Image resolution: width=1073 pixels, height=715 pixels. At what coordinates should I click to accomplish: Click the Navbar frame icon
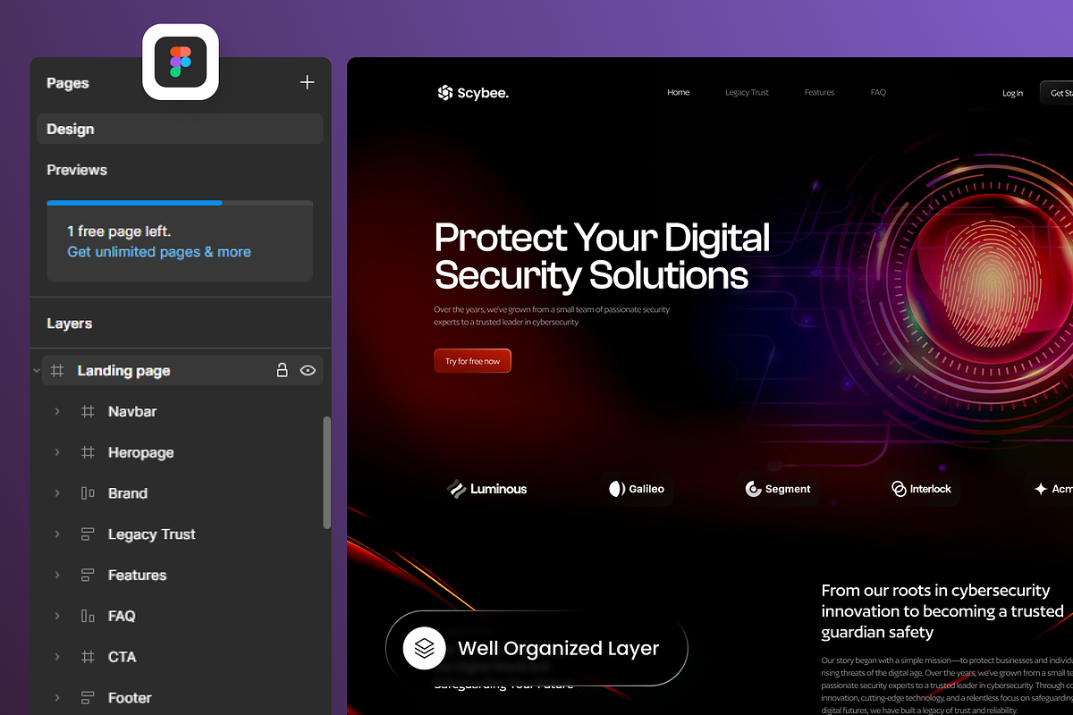[x=88, y=411]
